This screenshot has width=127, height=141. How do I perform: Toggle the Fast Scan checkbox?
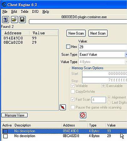pyautogui.click(x=73, y=99)
